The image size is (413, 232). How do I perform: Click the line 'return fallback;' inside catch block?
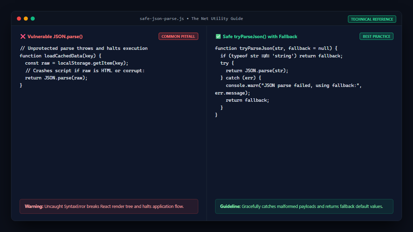point(247,100)
